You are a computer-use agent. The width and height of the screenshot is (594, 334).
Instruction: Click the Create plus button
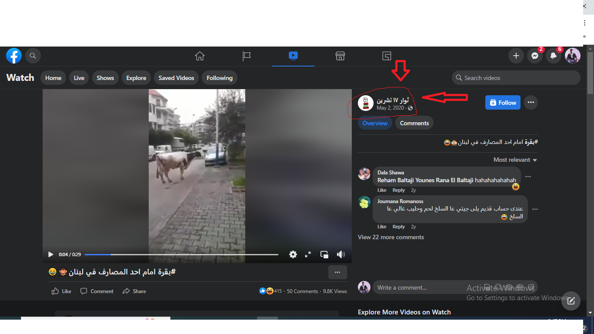(516, 56)
